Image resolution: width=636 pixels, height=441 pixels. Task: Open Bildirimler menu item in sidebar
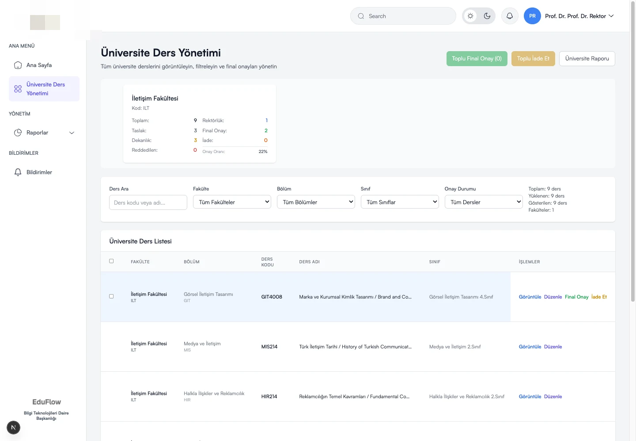pyautogui.click(x=44, y=172)
